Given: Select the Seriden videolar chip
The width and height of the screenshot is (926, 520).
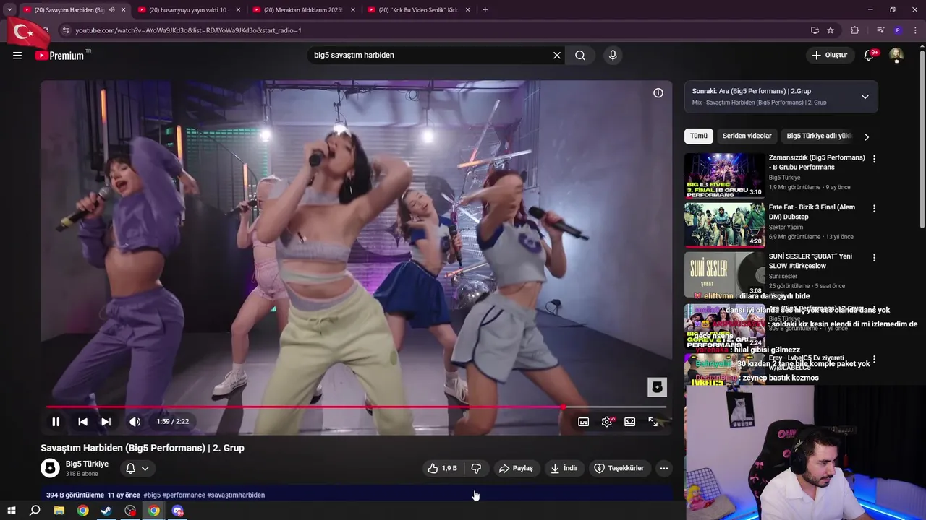Looking at the screenshot, I should 747,136.
